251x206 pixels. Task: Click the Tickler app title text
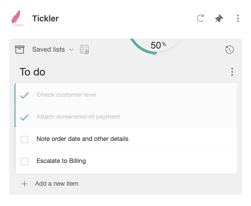[x=46, y=18]
